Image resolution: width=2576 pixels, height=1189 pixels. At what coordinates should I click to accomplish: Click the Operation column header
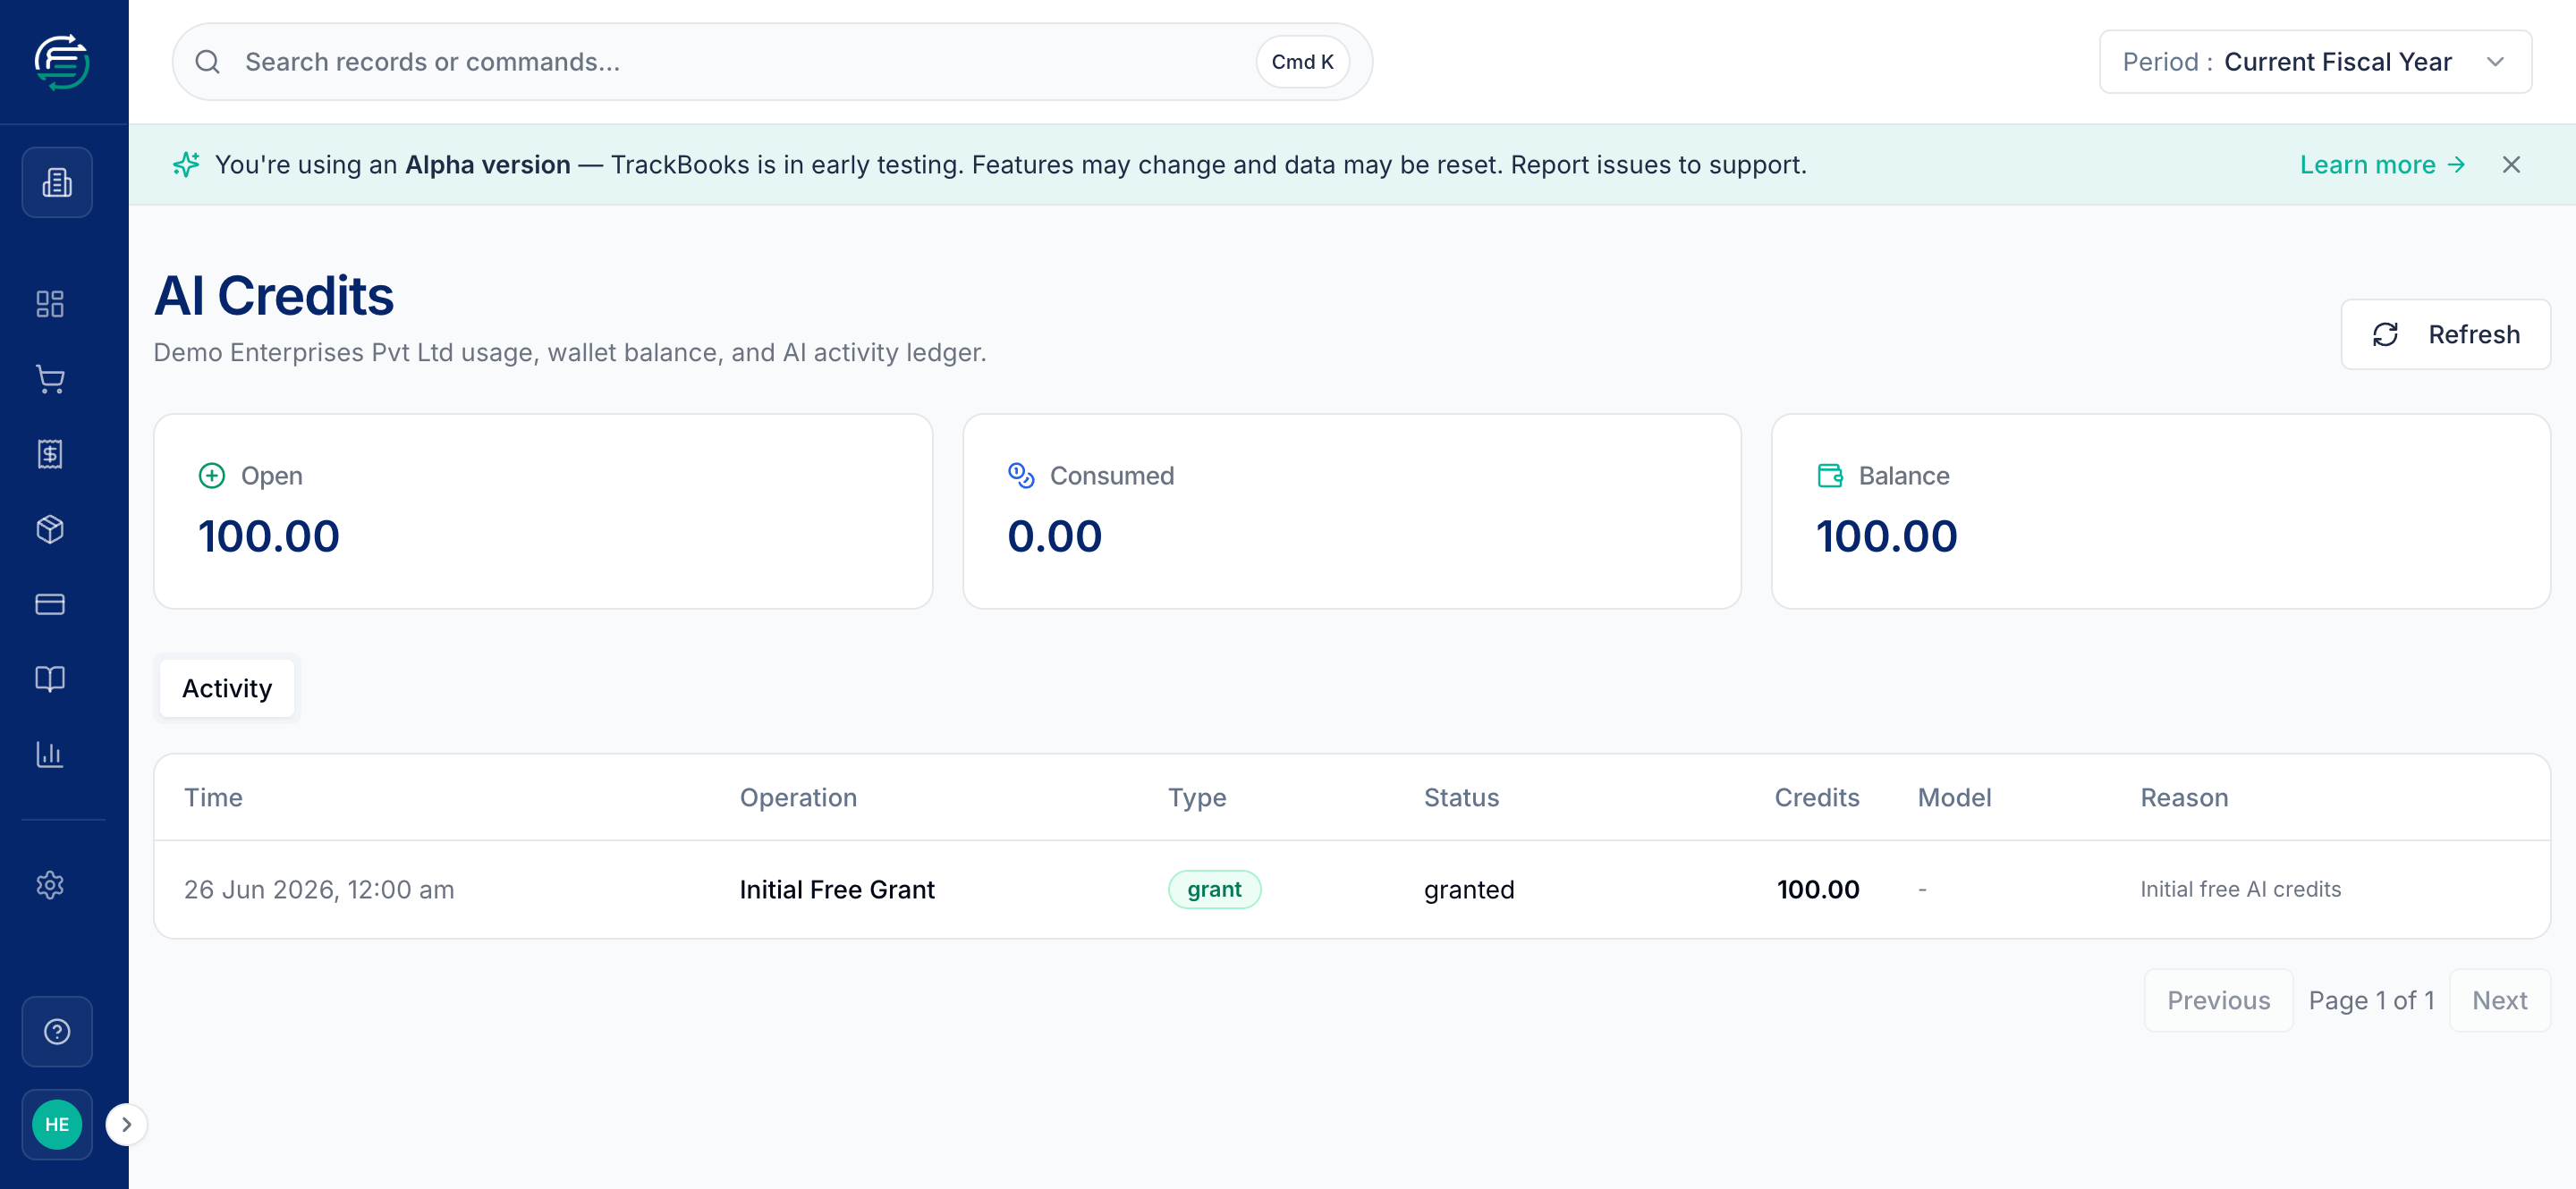click(798, 797)
